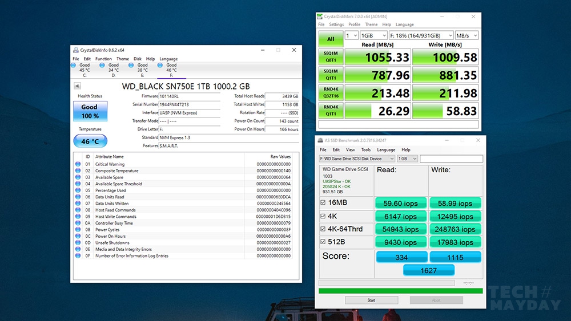
Task: Click the empty text field in AS SSD
Action: tap(452, 159)
